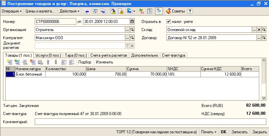This screenshot has width=269, height=136.
Task: Open the Счет-фактура полученный 47 link
Action: 78,114
